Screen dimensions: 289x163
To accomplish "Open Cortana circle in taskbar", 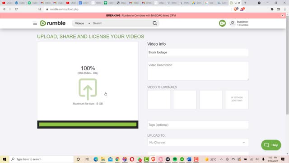I will point(78,159).
